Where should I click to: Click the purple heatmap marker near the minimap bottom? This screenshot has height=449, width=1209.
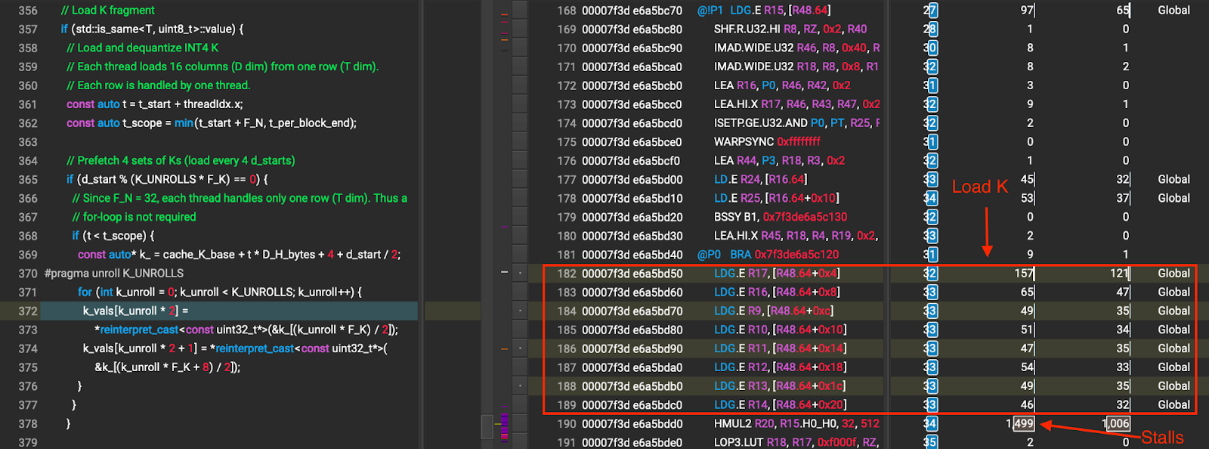504,426
